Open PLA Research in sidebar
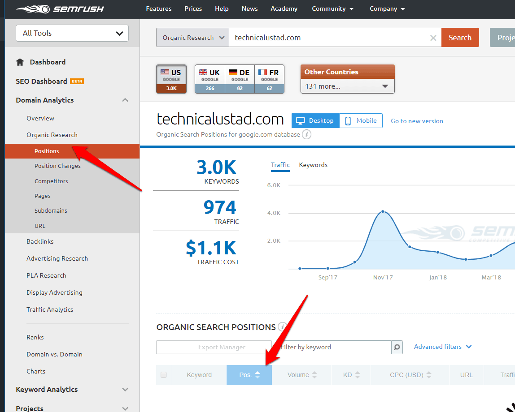Screen dimensions: 515x412 pyautogui.click(x=46, y=276)
